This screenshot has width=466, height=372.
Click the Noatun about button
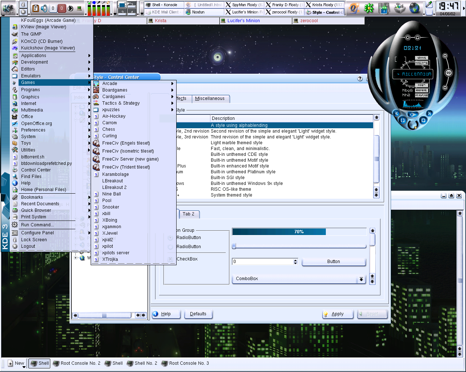[x=422, y=58]
